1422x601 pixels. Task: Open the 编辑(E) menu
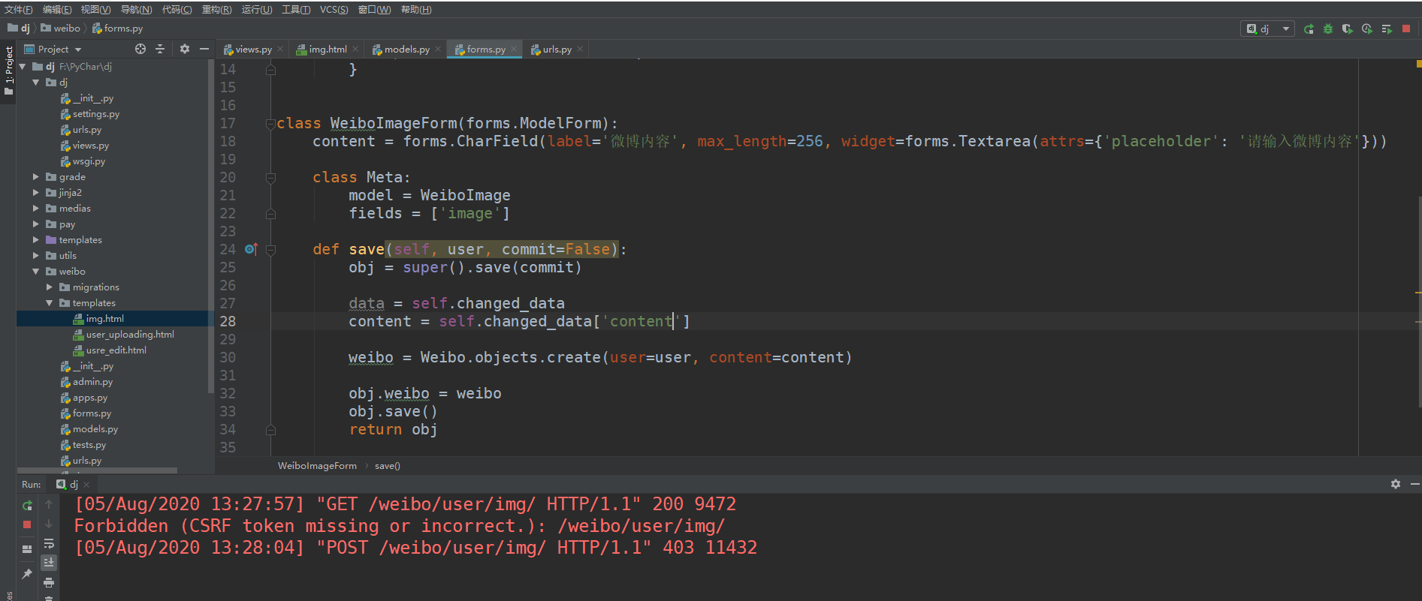pyautogui.click(x=57, y=10)
